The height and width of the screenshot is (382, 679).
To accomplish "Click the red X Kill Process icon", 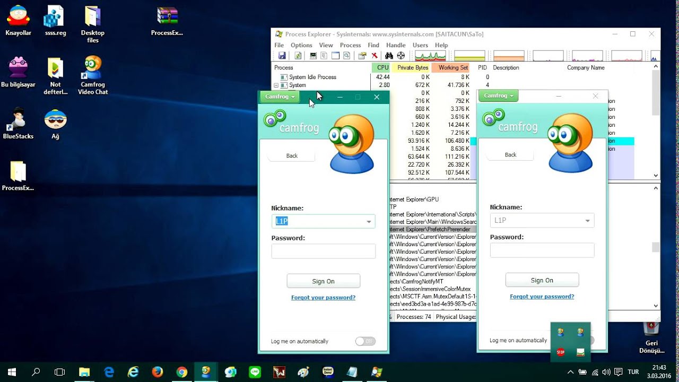I will coord(375,56).
